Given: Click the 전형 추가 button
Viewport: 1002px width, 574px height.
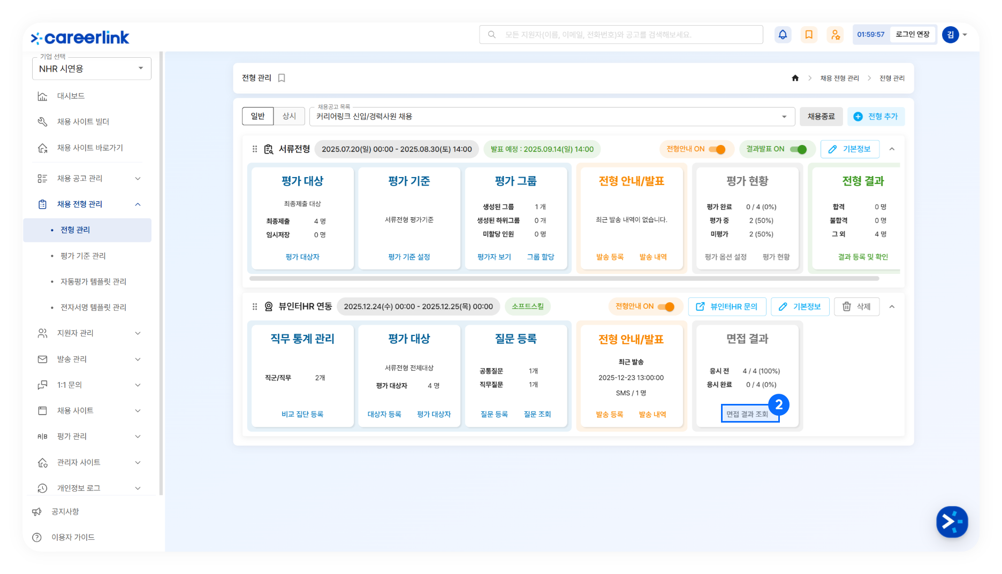Looking at the screenshot, I should point(876,117).
